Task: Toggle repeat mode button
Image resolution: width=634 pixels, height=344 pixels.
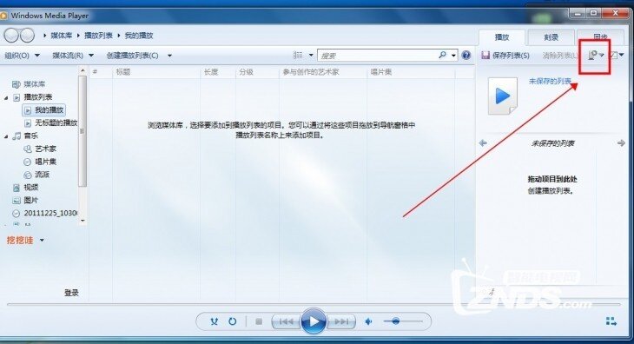Action: tap(233, 321)
